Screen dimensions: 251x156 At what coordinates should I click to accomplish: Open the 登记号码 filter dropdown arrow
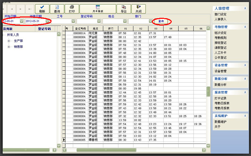pyautogui.click(x=99, y=21)
